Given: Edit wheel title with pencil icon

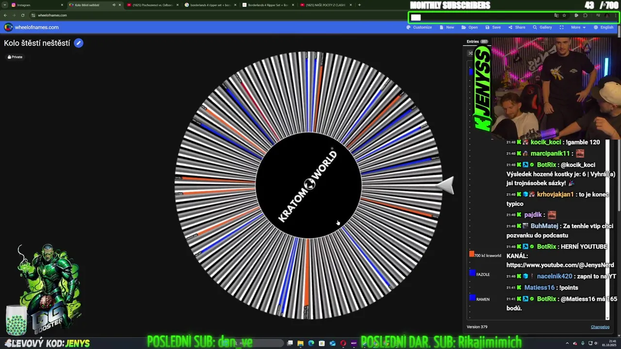Looking at the screenshot, I should pyautogui.click(x=79, y=43).
